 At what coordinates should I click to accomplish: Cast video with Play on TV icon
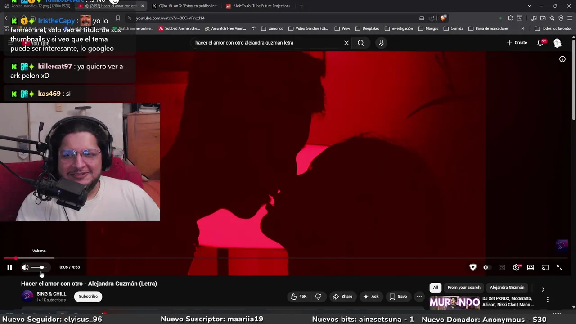tap(545, 267)
